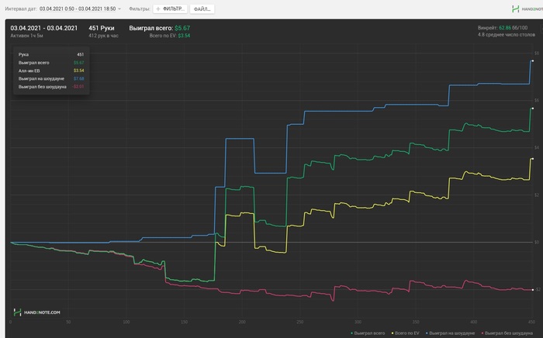Click Выиграл всего: $5.67 header value
543x338 pixels.
[x=160, y=28]
